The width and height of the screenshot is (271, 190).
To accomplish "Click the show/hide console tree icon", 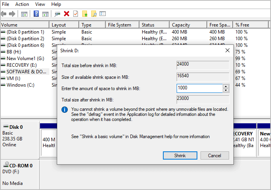I will (x=24, y=14).
